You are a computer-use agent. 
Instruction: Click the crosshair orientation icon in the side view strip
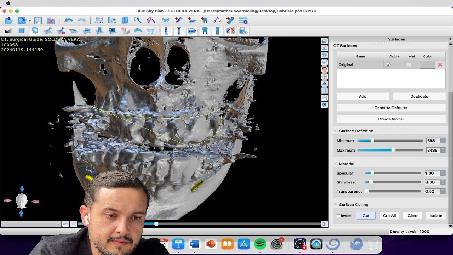[324, 76]
